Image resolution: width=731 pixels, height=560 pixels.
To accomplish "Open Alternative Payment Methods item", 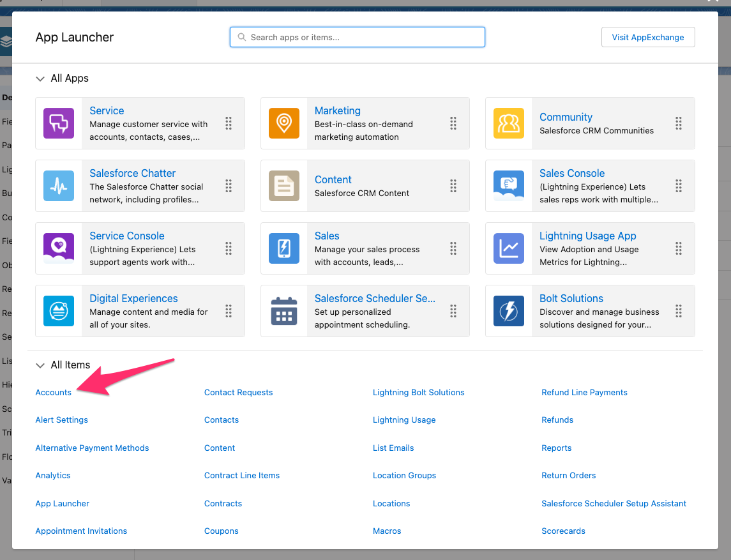I will click(93, 448).
